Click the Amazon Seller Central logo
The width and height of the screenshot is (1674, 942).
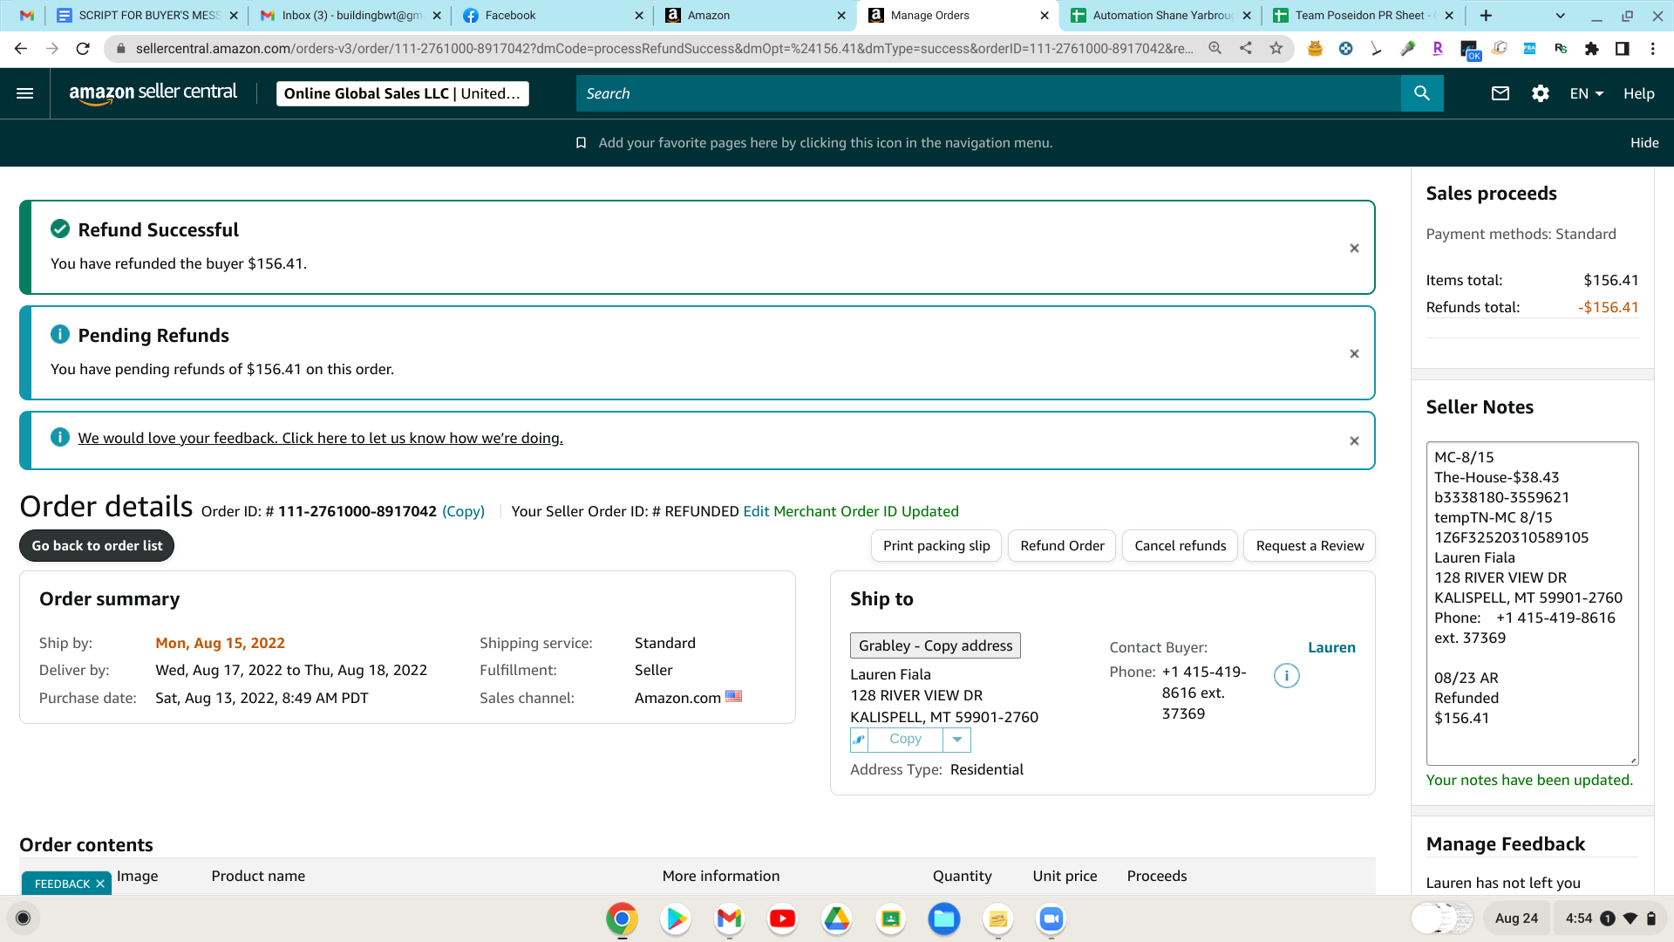(153, 93)
